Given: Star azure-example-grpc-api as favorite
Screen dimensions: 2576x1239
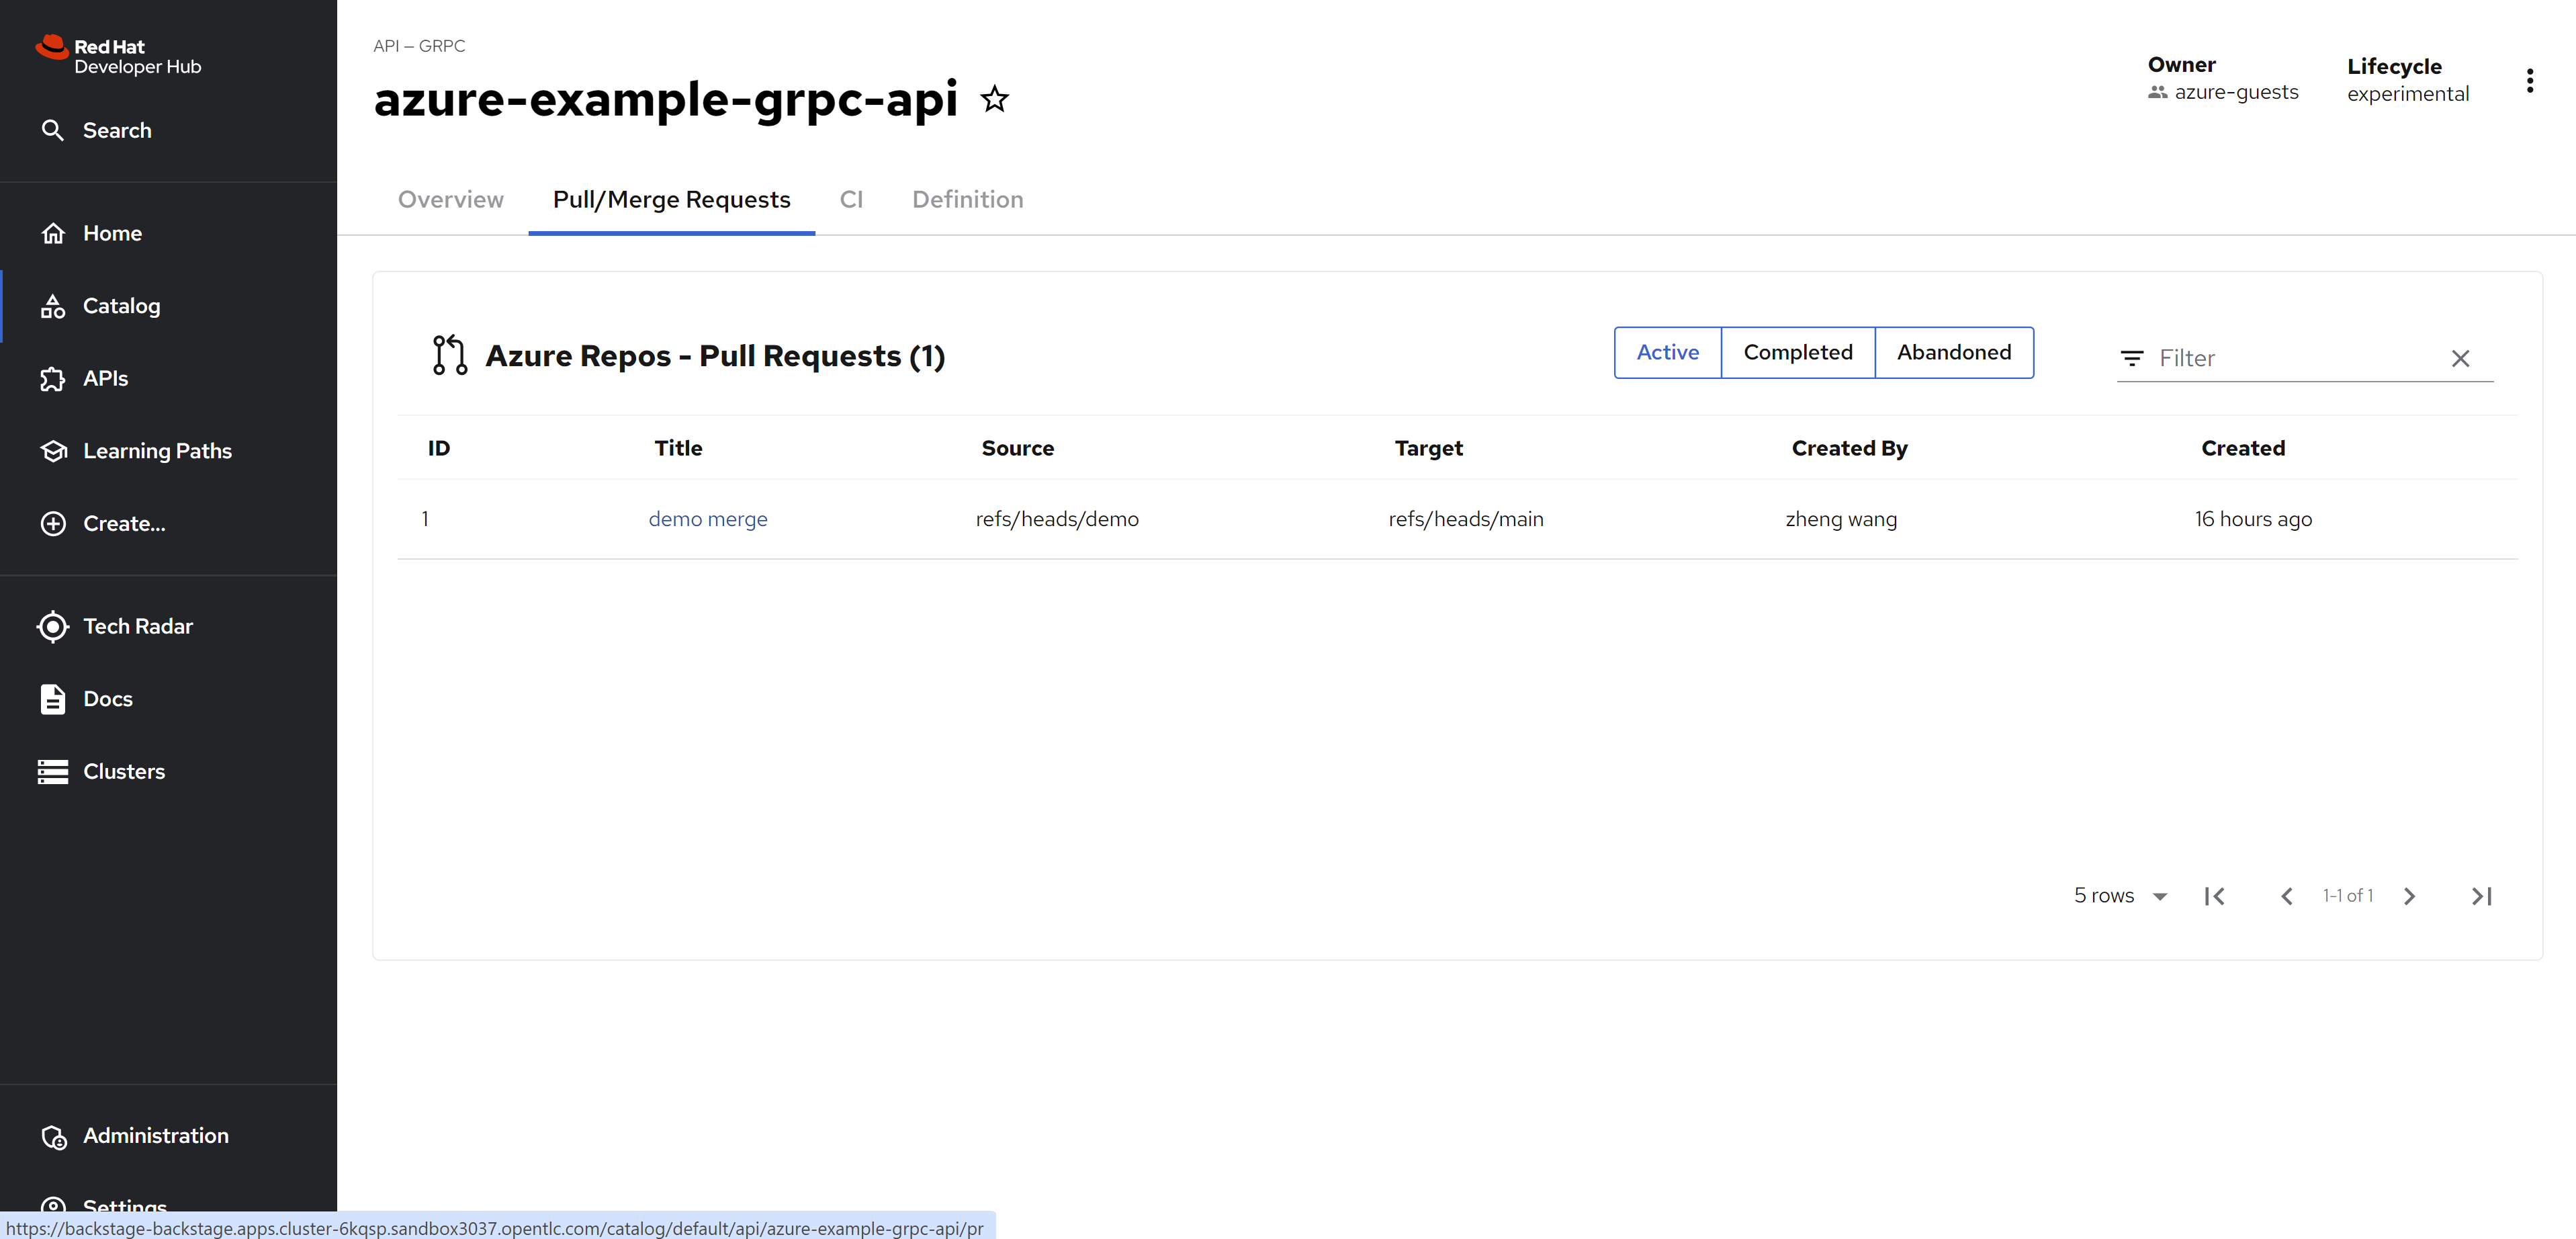Looking at the screenshot, I should coord(994,99).
